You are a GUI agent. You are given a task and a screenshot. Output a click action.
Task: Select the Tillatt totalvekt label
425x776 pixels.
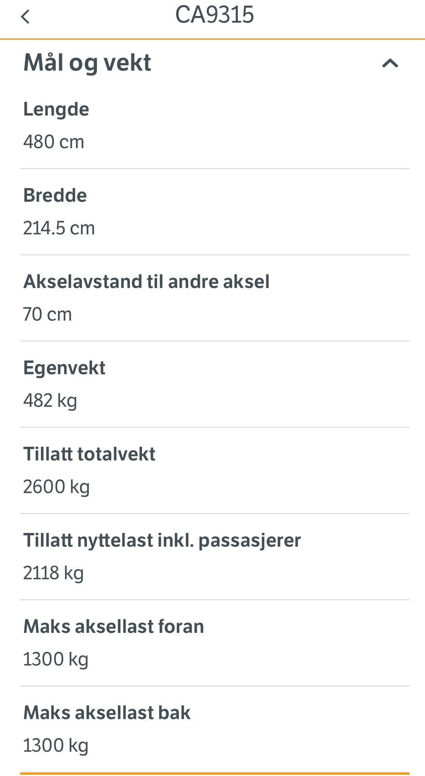click(90, 454)
